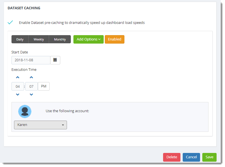Click the pre-caching description text
The image size is (225, 167).
82,23
